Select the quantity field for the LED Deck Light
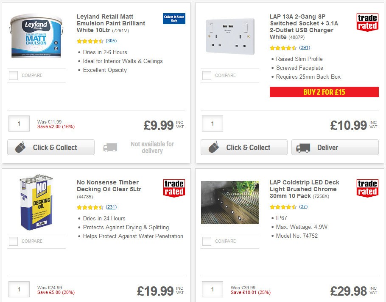386x302 pixels. [212, 290]
